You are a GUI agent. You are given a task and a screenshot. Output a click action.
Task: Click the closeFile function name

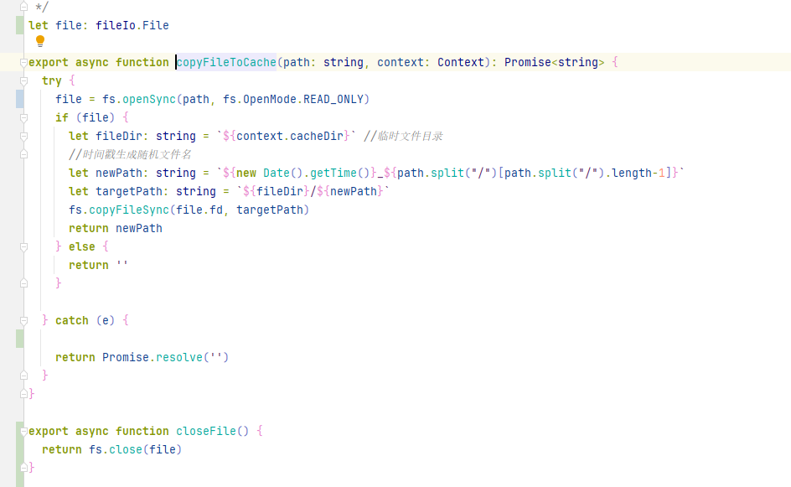[206, 431]
